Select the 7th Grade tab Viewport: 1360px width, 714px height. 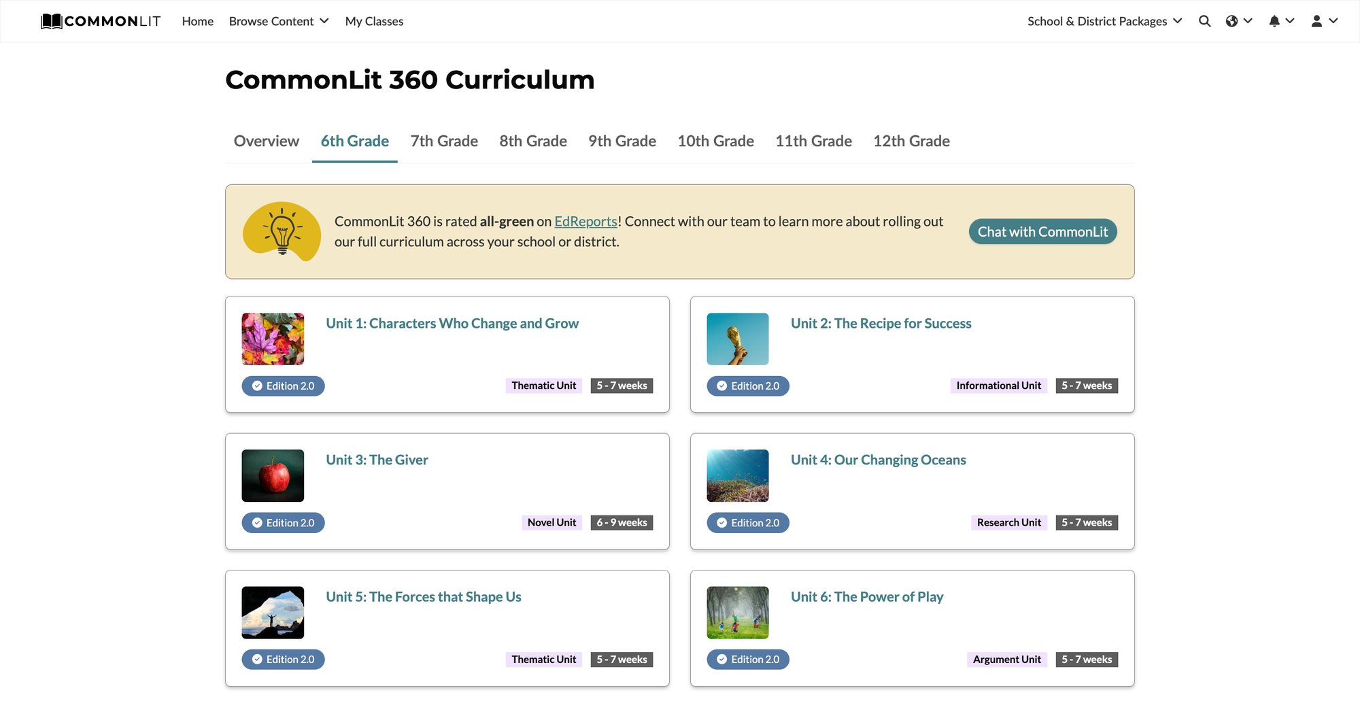[444, 141]
